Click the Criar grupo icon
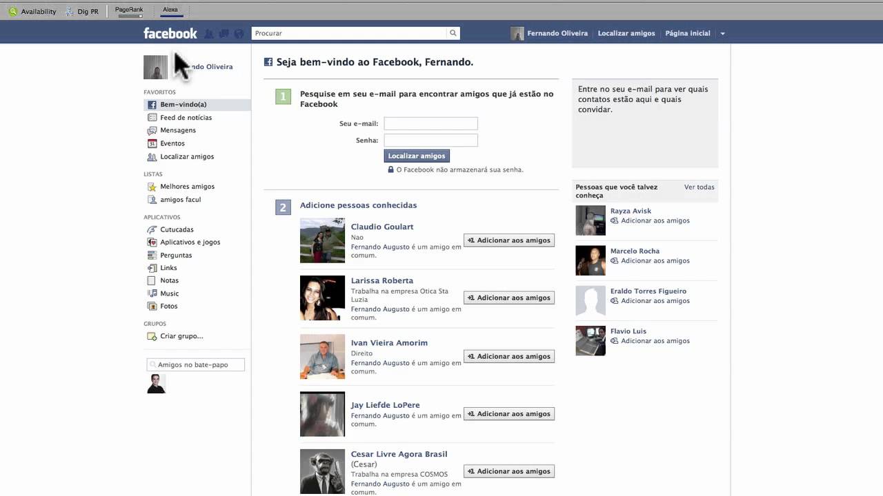The image size is (883, 496). pyautogui.click(x=152, y=336)
